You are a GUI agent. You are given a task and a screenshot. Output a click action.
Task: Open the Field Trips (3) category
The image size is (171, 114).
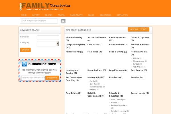click(x=95, y=52)
